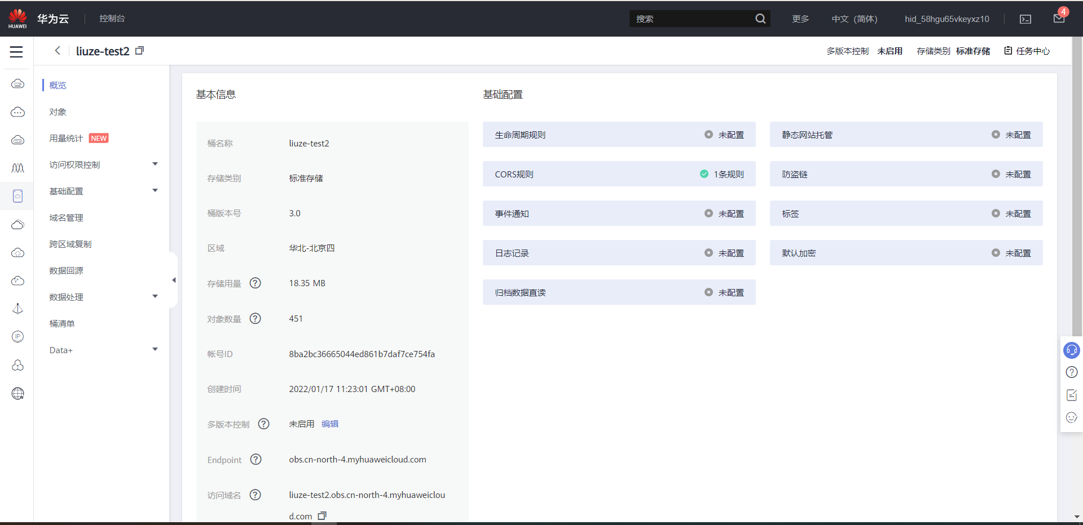
Task: Open the smiley satisfaction icon
Action: point(1072,417)
